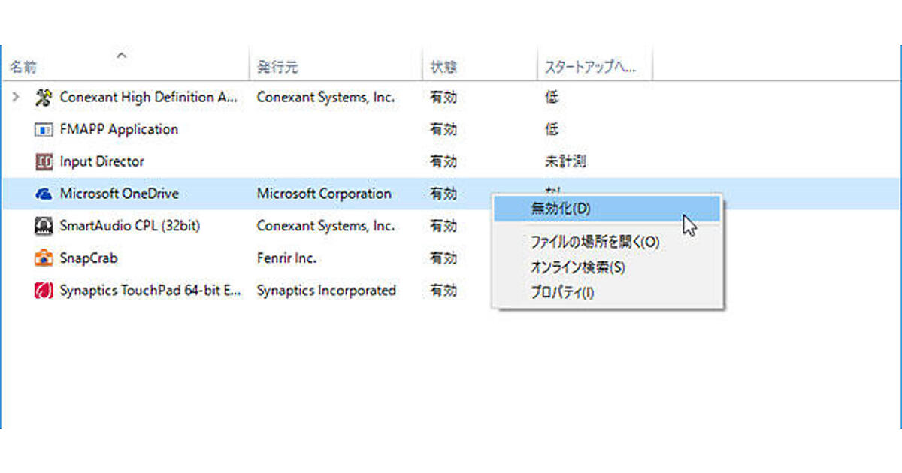This screenshot has height=473, width=902.
Task: Sort by the 状態 column header
Action: (x=443, y=68)
